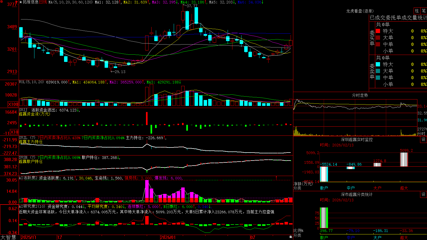Open the lower 设 settings for 深市超赢分类统计
The height and width of the screenshot is (240, 427).
tap(424, 194)
